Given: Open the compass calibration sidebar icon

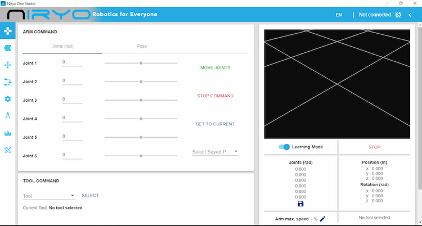Looking at the screenshot, I should tap(7, 116).
